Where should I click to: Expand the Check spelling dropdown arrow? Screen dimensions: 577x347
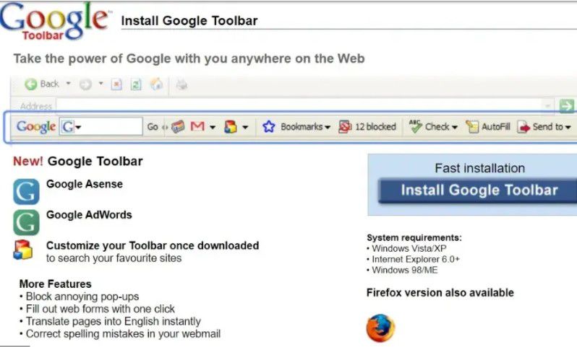(455, 128)
